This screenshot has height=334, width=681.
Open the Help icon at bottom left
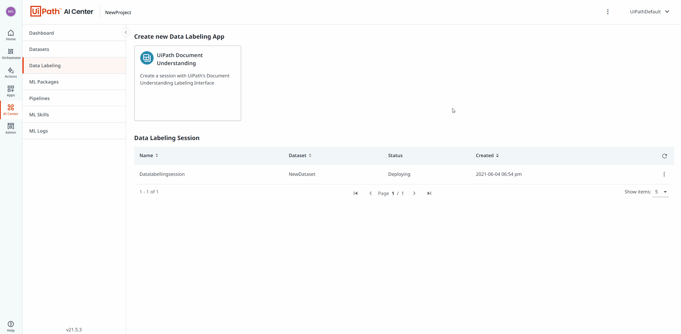coord(11,326)
